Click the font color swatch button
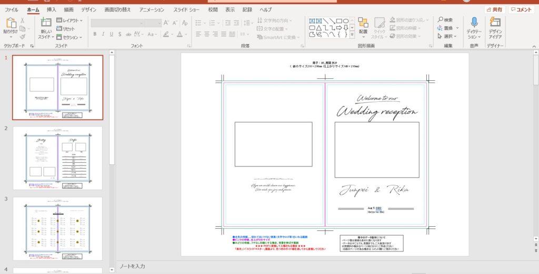Image resolution: width=539 pixels, height=274 pixels. tap(181, 34)
